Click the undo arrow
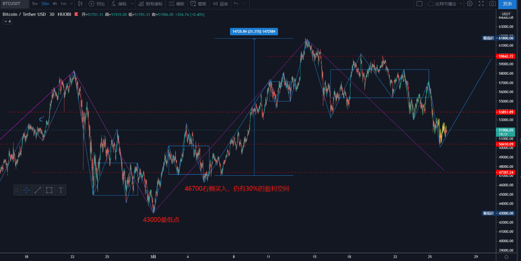Image resolution: width=521 pixels, height=261 pixels. coord(236,4)
